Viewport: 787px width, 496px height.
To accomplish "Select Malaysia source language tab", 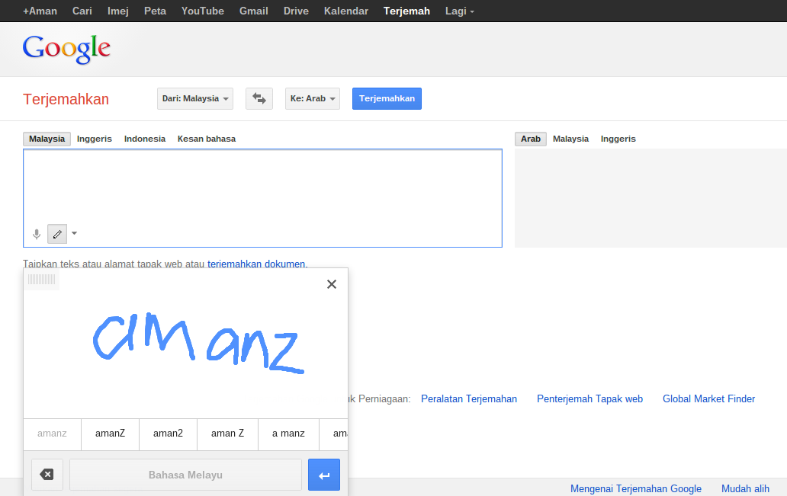I will tap(47, 139).
